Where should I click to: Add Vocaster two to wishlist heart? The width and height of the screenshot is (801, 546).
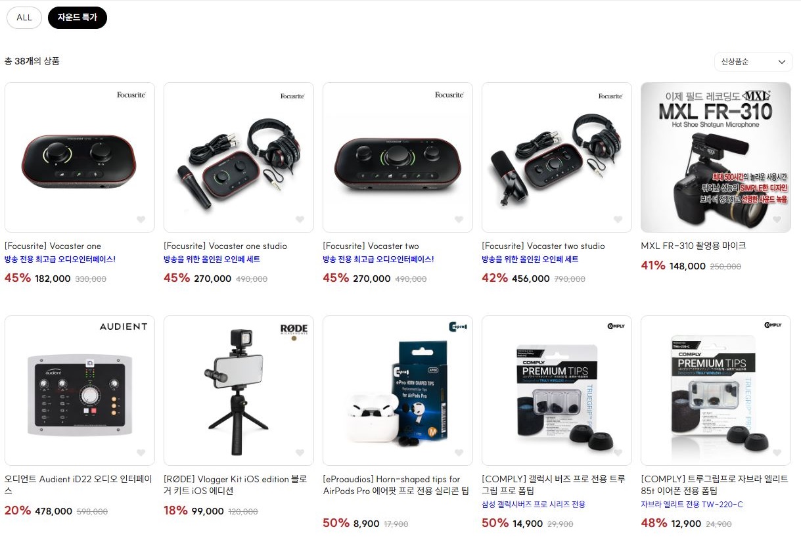459,219
